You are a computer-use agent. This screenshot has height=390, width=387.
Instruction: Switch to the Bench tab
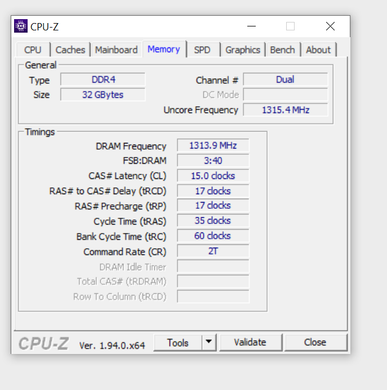coord(283,50)
